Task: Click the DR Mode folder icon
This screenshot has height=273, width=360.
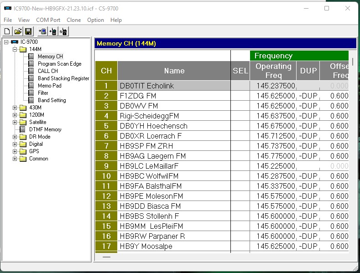Action: [23, 137]
